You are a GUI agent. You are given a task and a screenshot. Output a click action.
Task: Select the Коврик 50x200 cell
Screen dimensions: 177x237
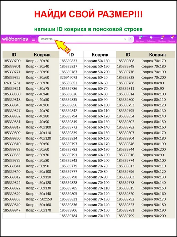(x=97, y=72)
